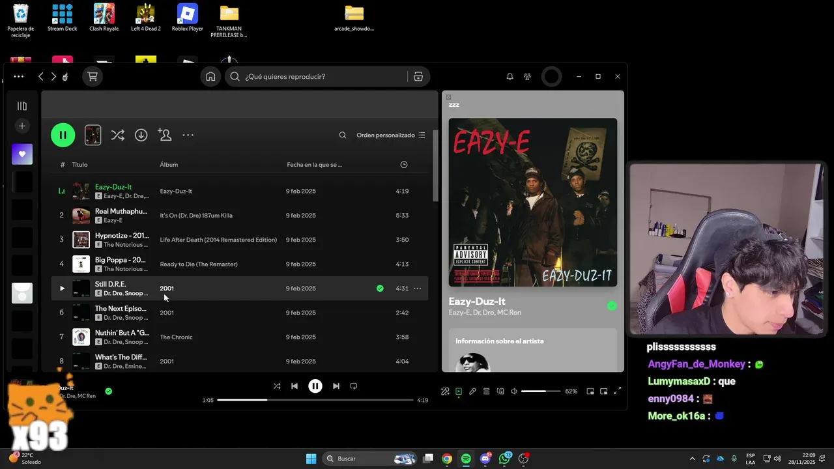Screen dimensions: 834x469
Task: Select The Next Episode track title
Action: coord(121,308)
